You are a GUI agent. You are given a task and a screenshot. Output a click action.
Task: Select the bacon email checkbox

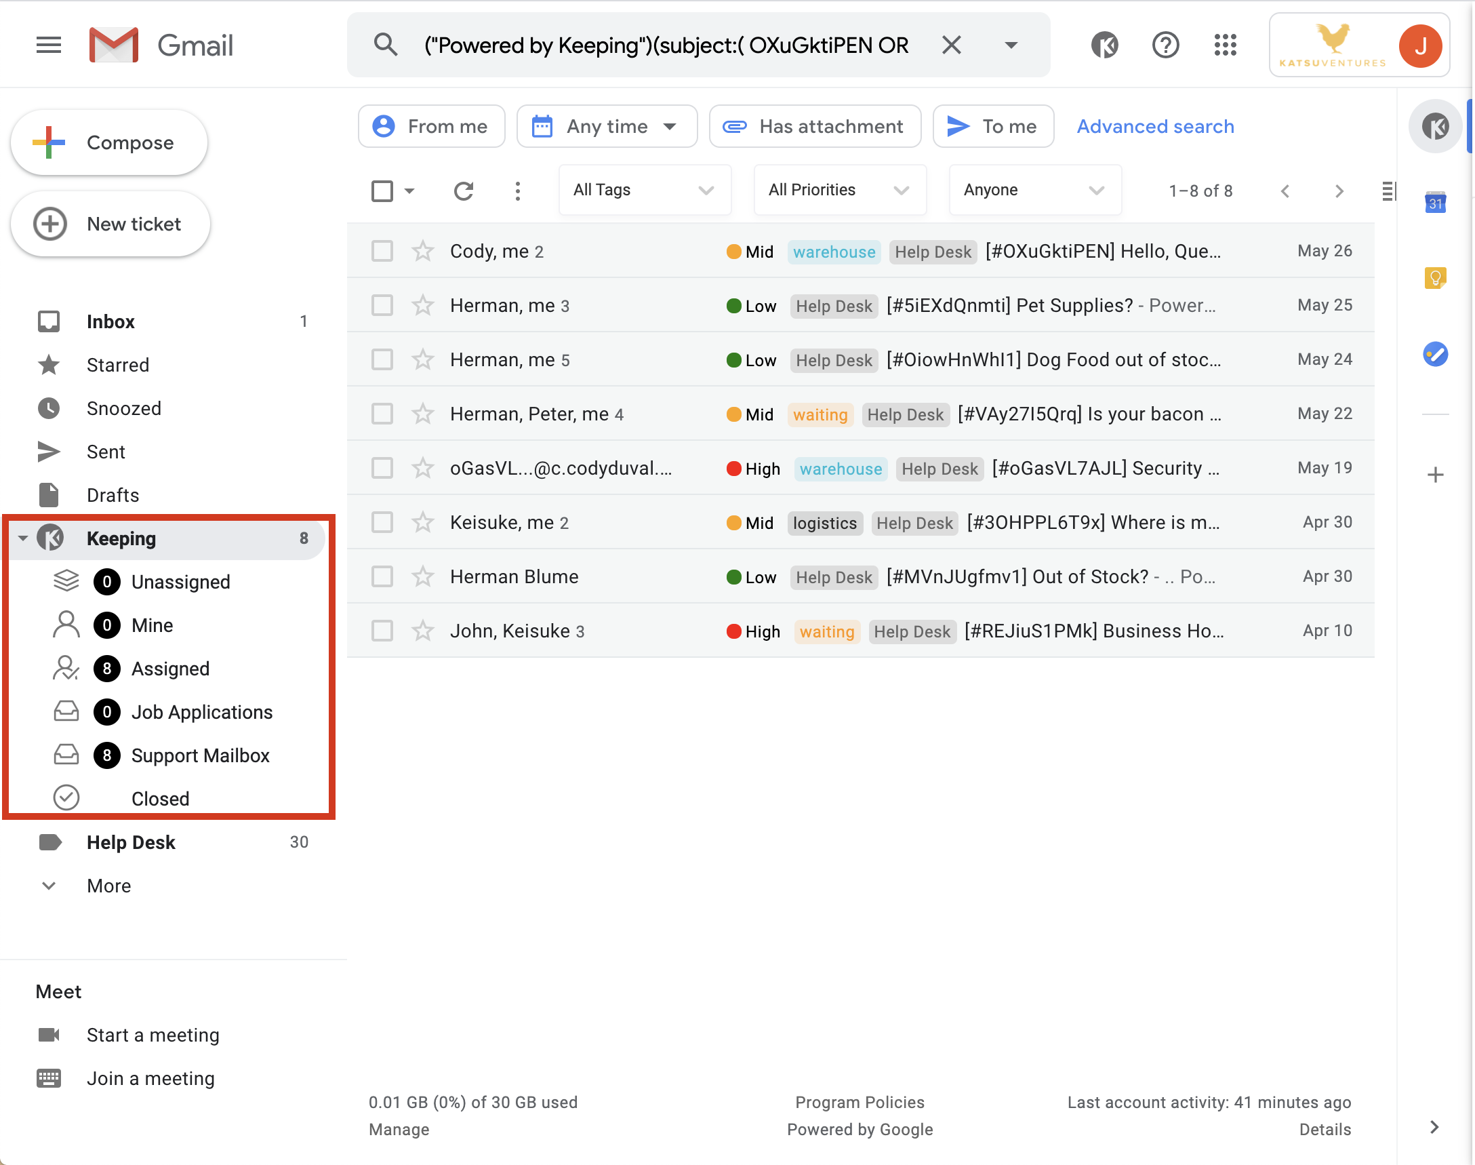click(x=382, y=414)
